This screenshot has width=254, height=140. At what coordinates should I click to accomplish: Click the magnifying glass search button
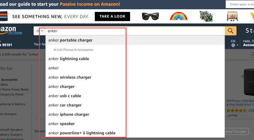231,31
